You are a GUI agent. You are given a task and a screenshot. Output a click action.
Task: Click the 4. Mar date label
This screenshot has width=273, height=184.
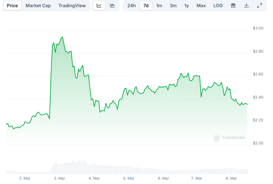pyautogui.click(x=94, y=178)
